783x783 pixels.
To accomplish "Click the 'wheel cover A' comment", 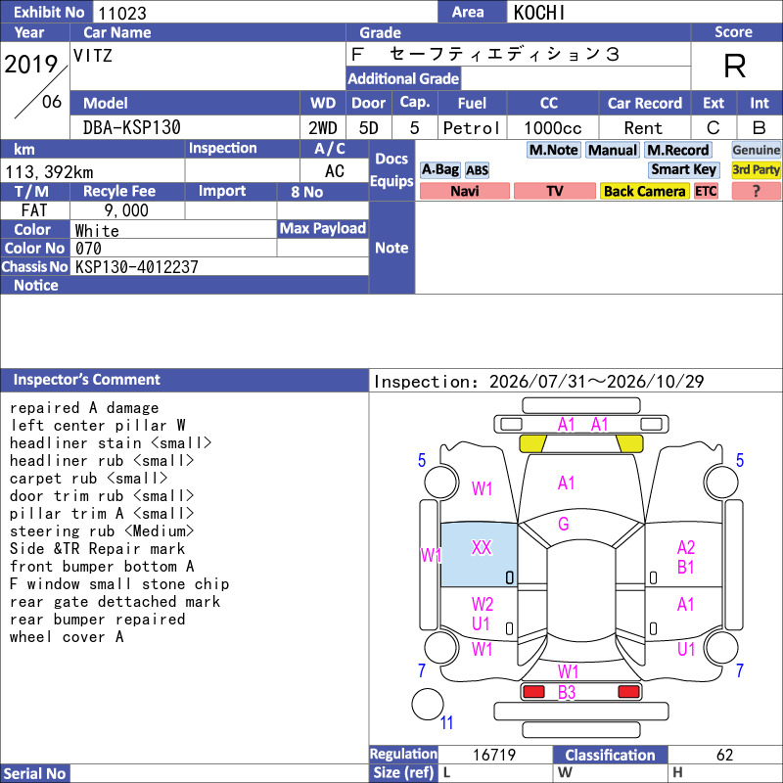I will point(67,637).
